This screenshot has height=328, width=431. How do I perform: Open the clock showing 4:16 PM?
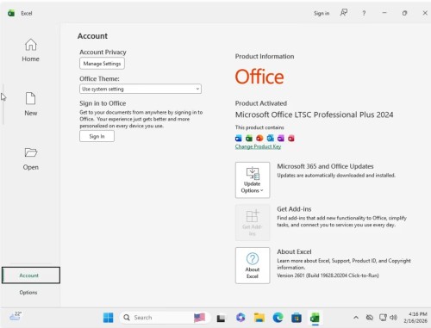[415, 318]
